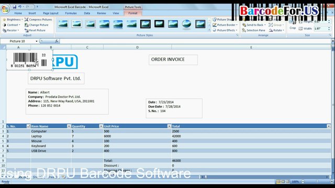Select cell containing Computer

click(51, 131)
